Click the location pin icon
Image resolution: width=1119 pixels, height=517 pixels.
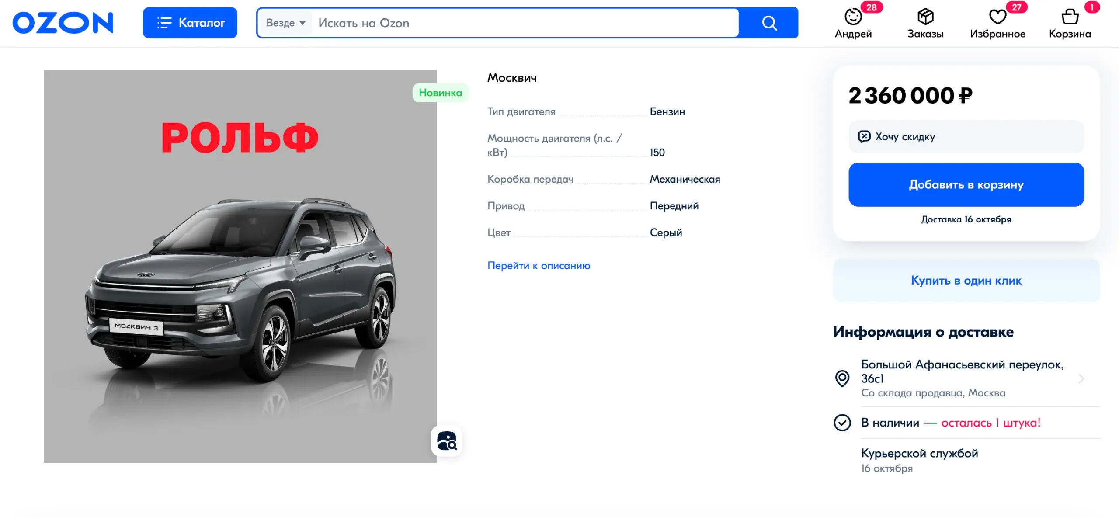[x=842, y=378]
